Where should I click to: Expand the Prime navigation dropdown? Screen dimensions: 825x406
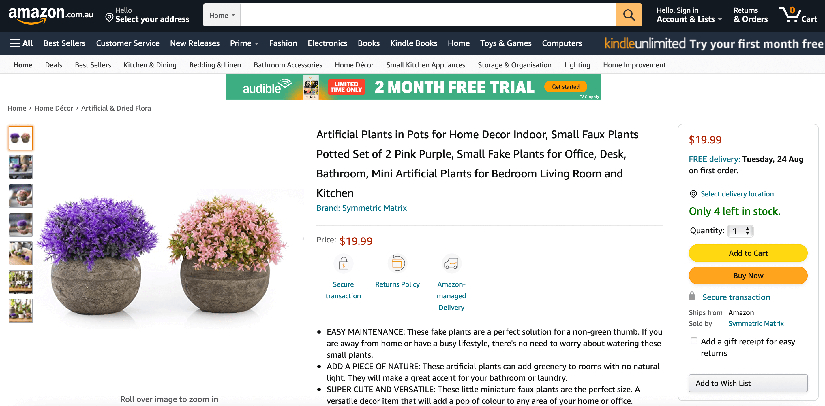244,43
